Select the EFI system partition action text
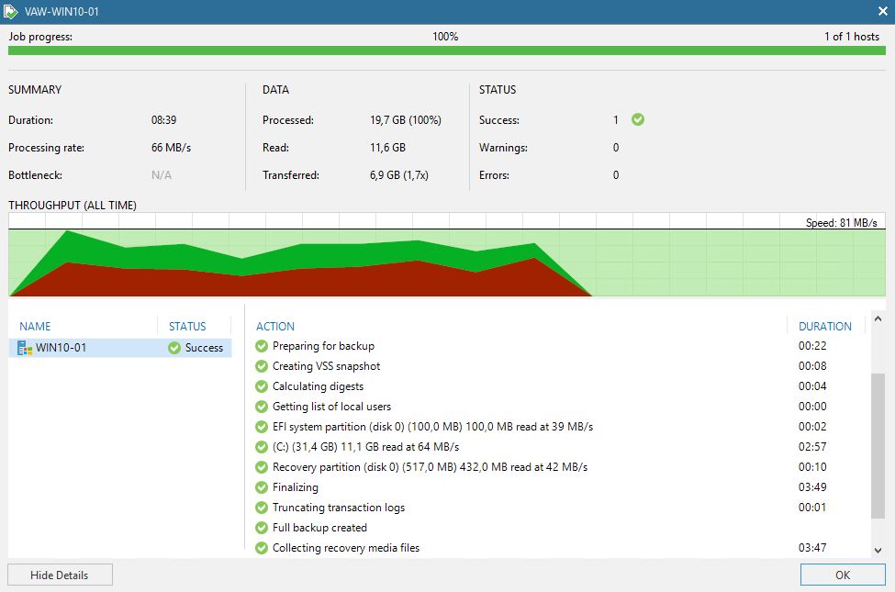The image size is (895, 592). 432,427
